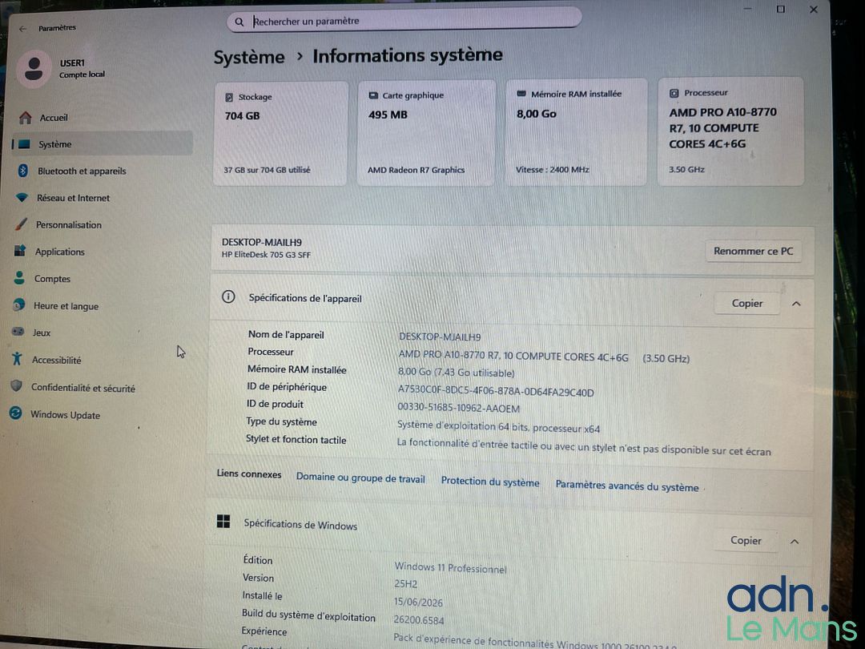Click the search magnifier icon
The width and height of the screenshot is (865, 649).
click(x=239, y=22)
